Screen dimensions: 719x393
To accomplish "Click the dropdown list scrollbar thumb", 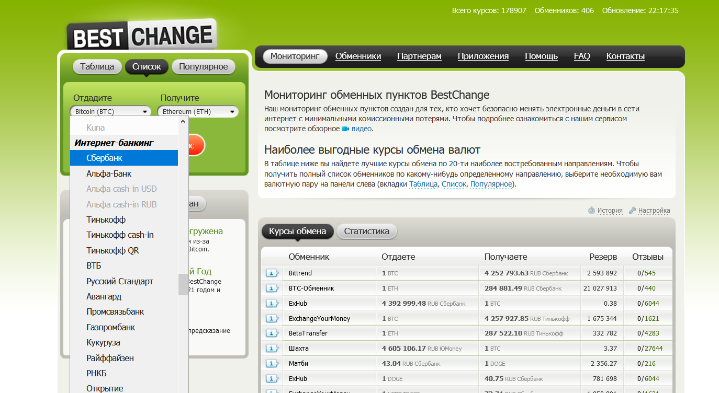I will [183, 284].
